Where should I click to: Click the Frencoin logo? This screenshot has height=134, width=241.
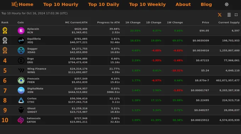tap(21, 80)
